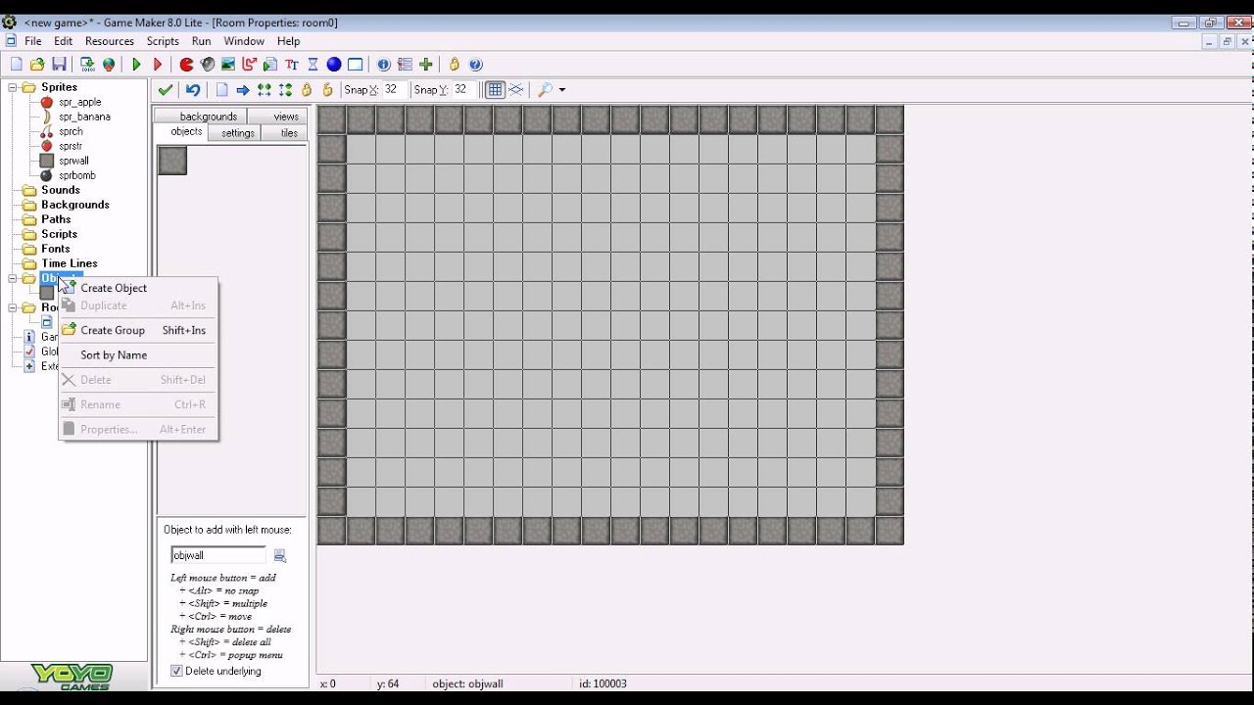Choose Create Group from context menu

(x=138, y=330)
